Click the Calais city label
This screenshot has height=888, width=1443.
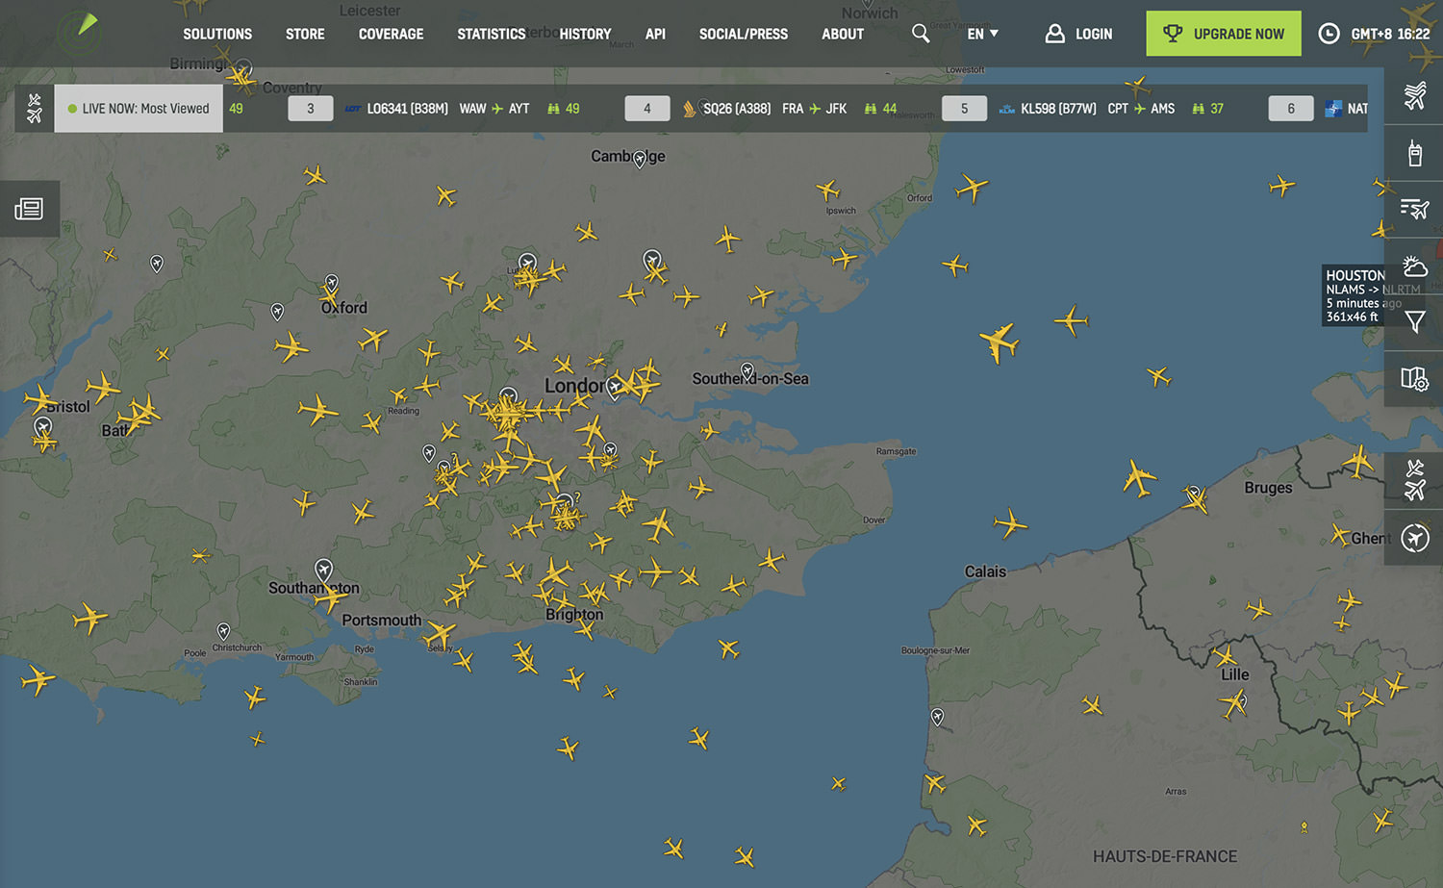click(x=985, y=571)
